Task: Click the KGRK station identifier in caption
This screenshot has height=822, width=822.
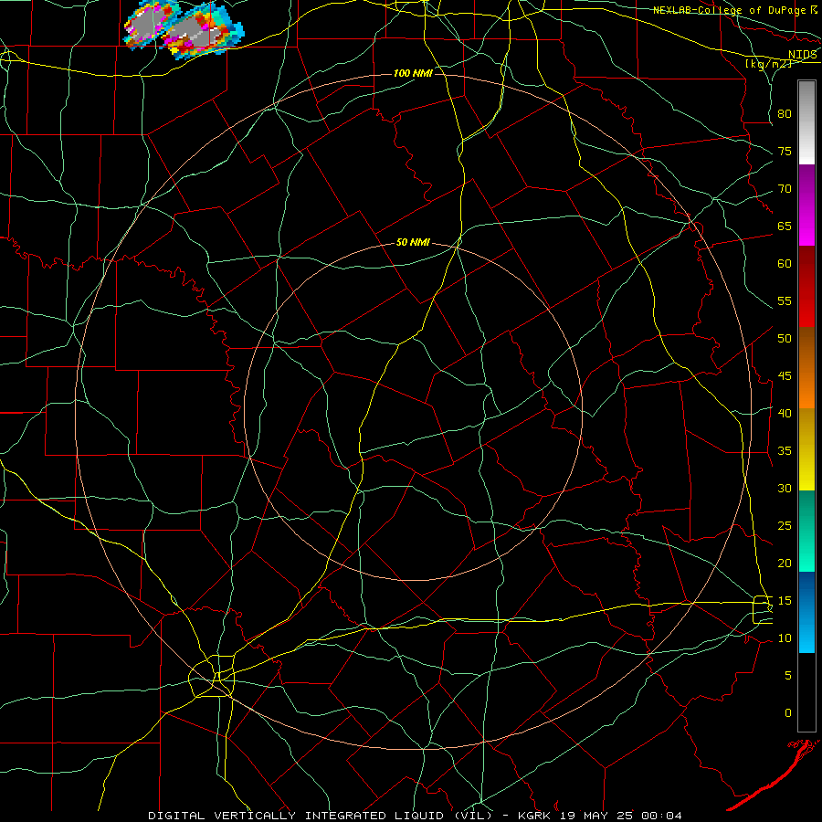Action: pos(536,816)
